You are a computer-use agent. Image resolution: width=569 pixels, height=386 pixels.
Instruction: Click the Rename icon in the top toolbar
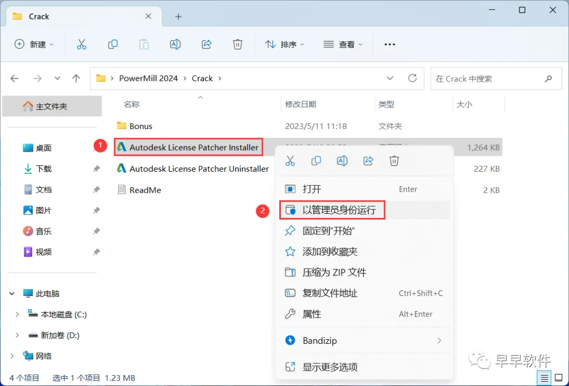175,44
